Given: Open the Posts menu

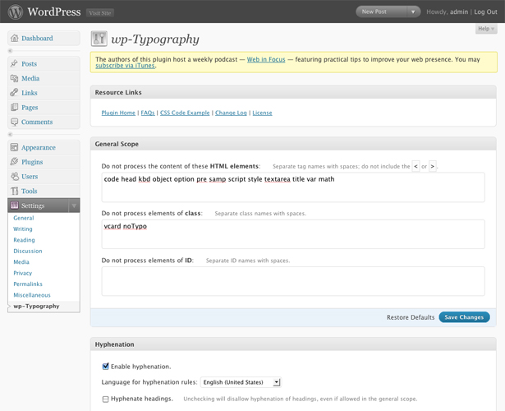Looking at the screenshot, I should [30, 64].
